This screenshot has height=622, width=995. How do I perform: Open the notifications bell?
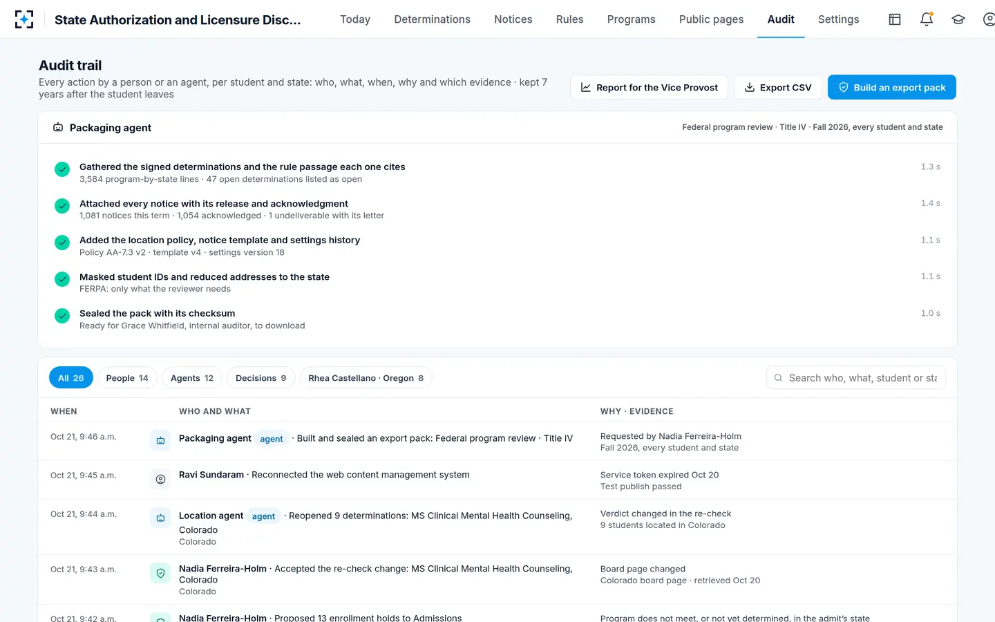point(927,19)
